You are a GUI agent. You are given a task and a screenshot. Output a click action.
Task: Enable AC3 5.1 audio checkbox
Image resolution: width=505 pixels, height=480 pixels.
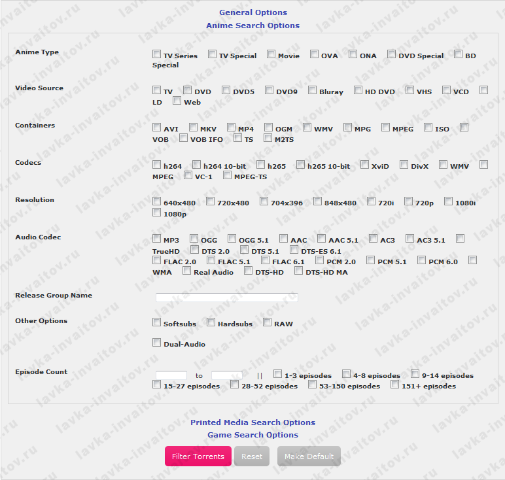(x=409, y=239)
